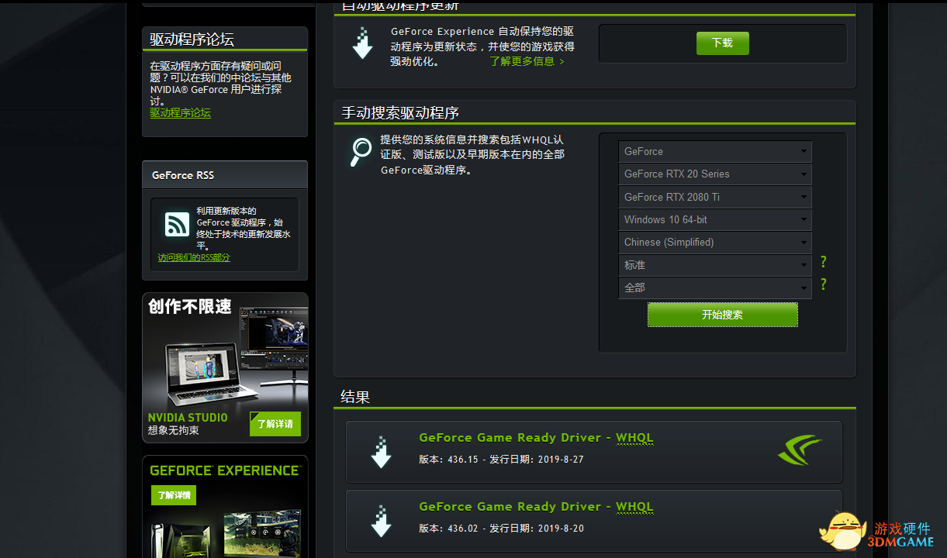Click the version 436.02 release date text

point(501,529)
